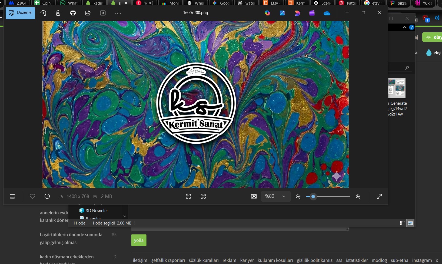
Task: Delete the photo with the trash icon
Action: 58,13
